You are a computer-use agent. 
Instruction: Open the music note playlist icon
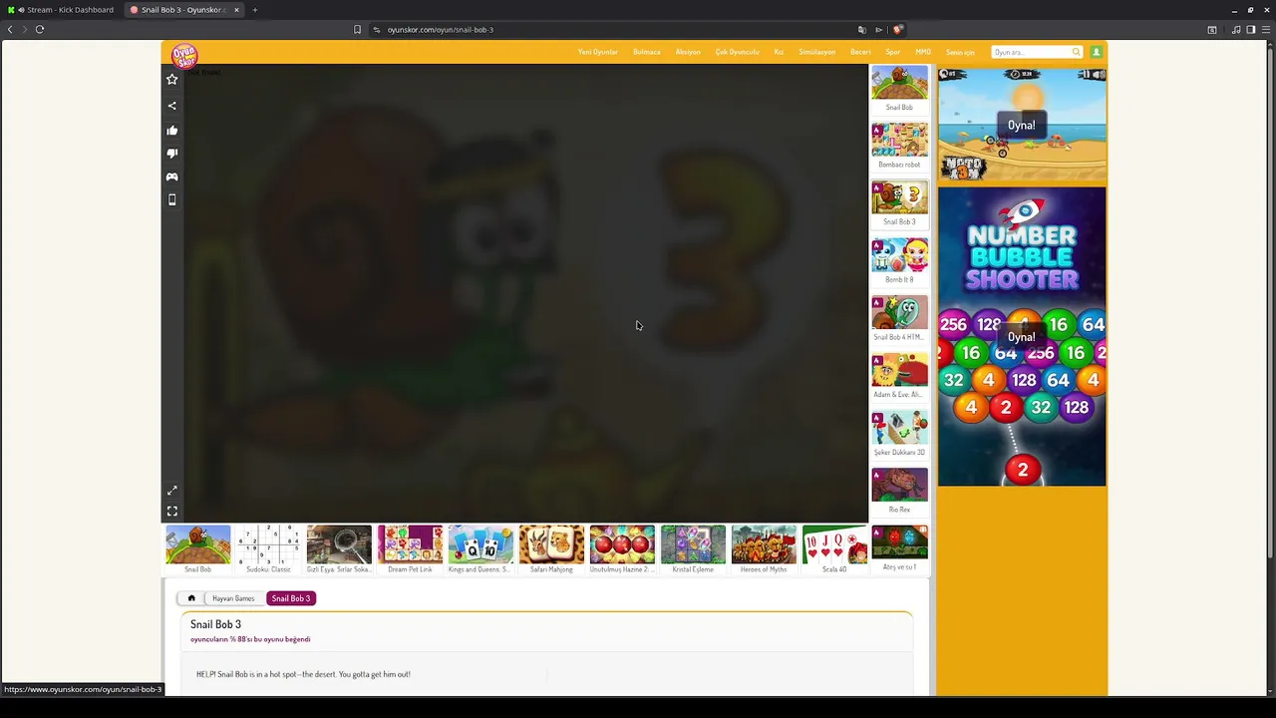[1236, 29]
